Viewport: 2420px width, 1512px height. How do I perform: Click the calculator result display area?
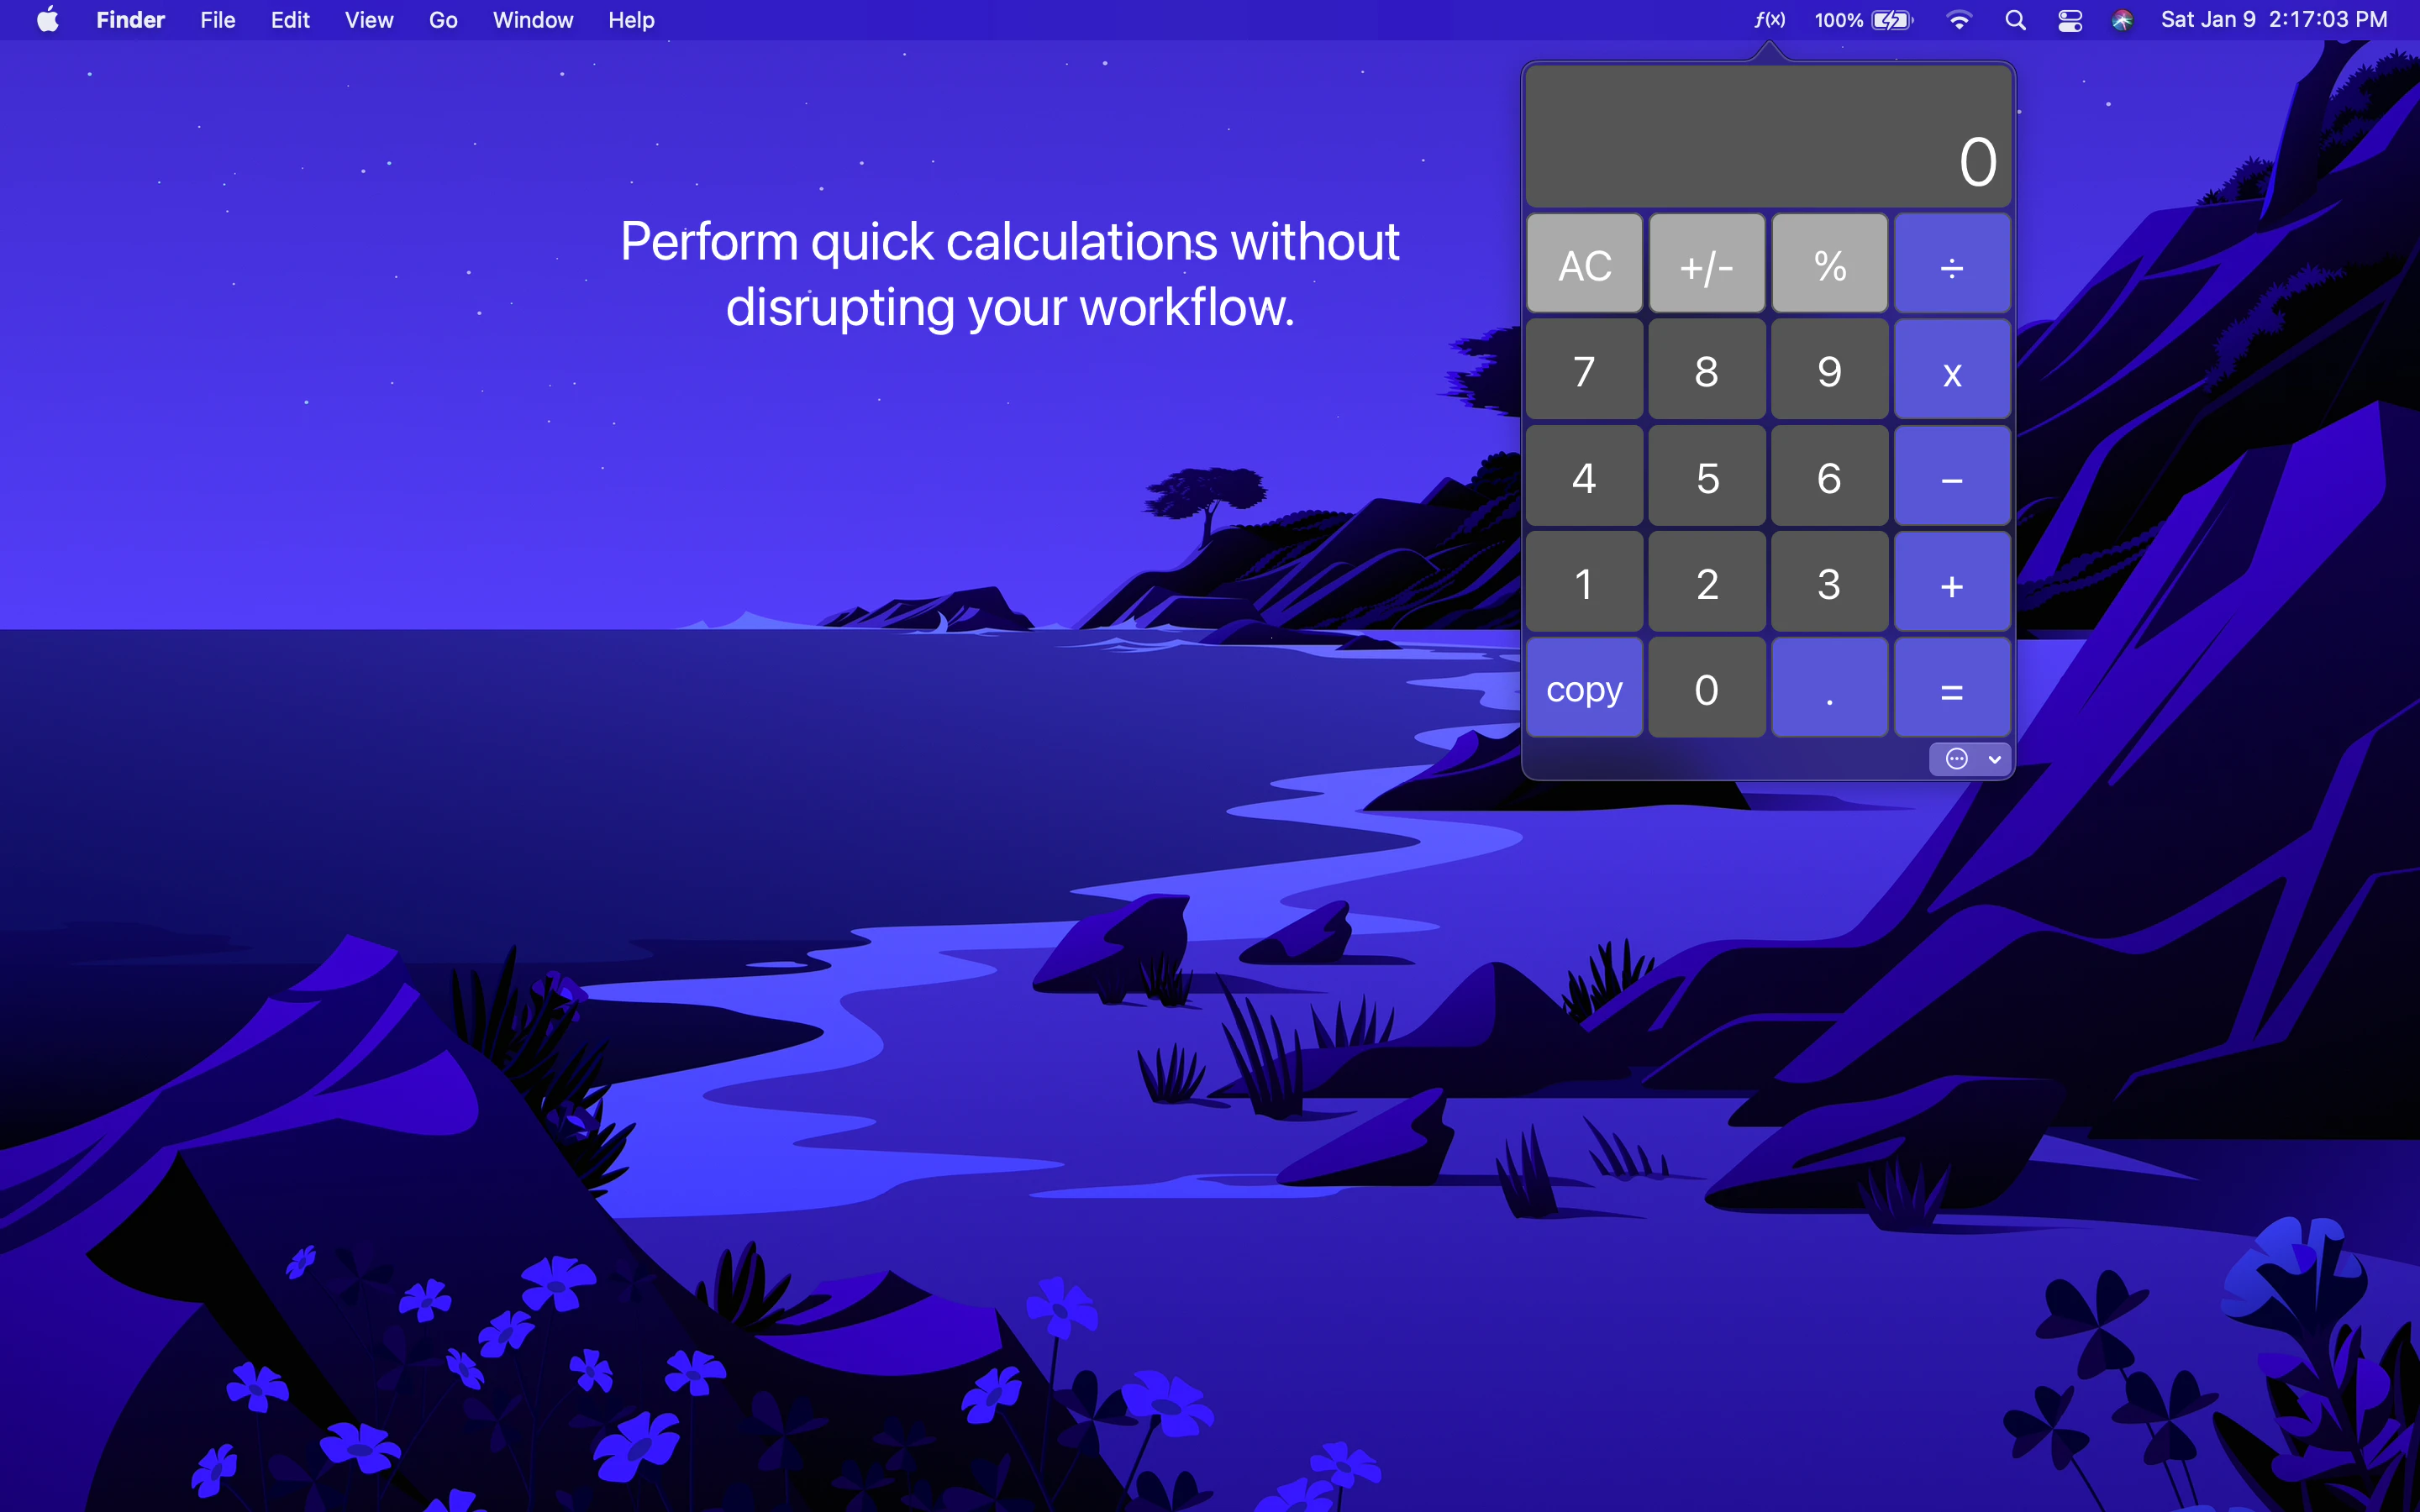click(1767, 138)
